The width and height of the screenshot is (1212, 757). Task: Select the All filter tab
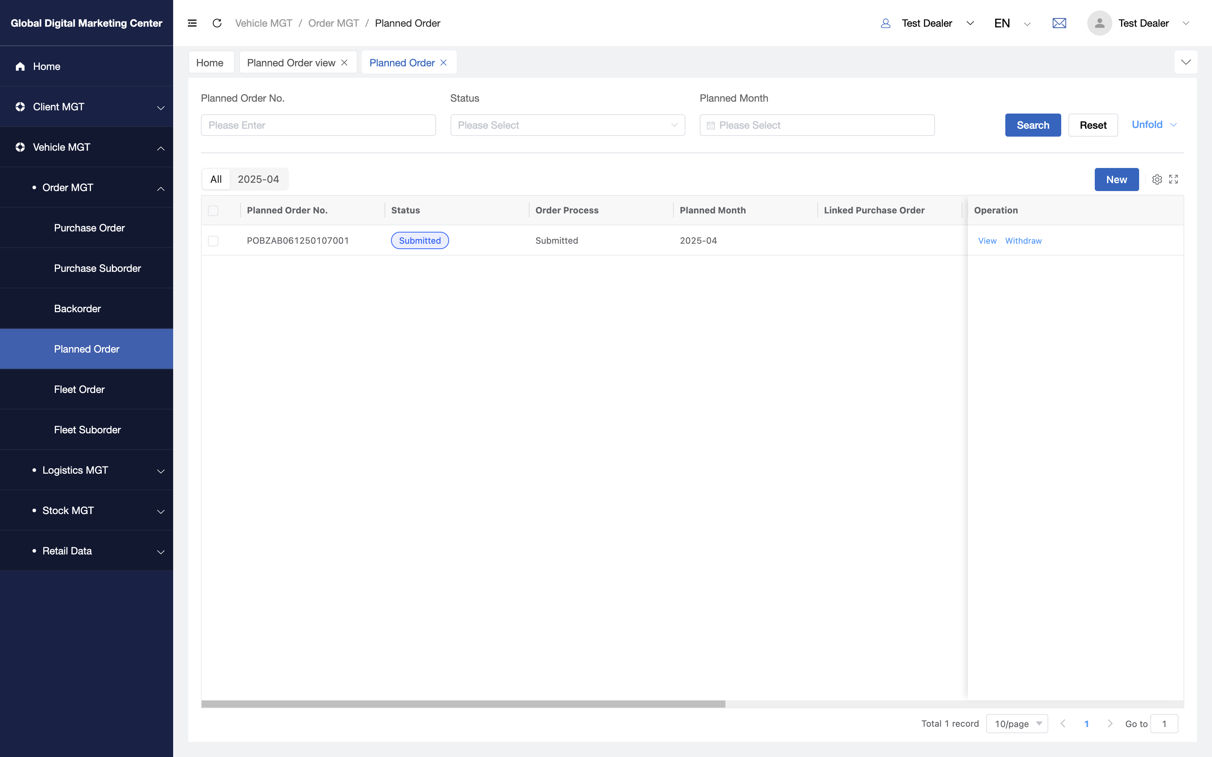coord(216,179)
